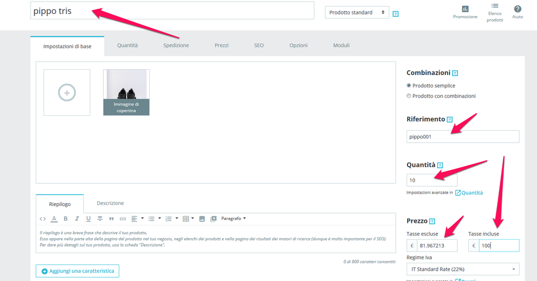This screenshot has height=281, width=537.
Task: Switch to Impostazioni di base tab
Action: click(x=67, y=46)
